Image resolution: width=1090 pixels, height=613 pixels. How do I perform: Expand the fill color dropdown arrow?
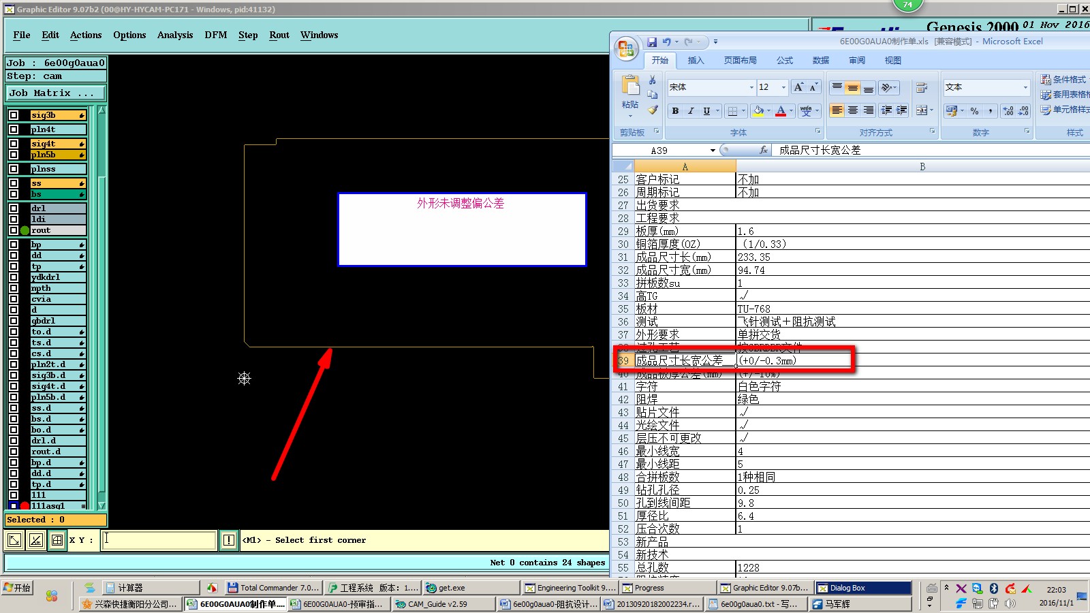pyautogui.click(x=768, y=110)
